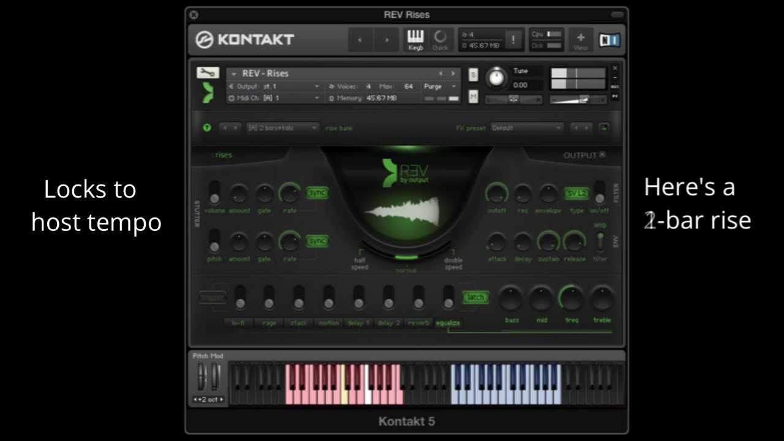Click the double speed marker
Screen dimensions: 784x441
(x=453, y=260)
